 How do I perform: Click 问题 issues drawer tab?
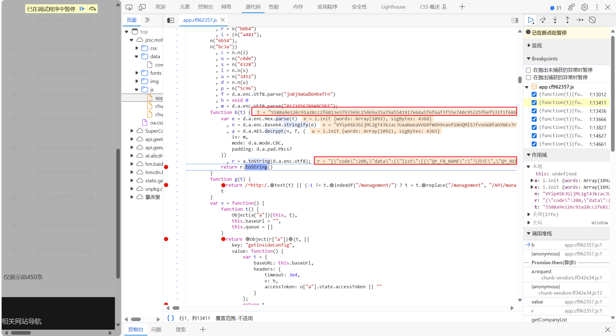click(156, 329)
